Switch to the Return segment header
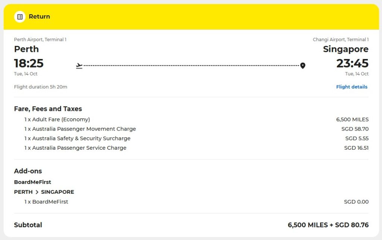Image resolution: width=382 pixels, height=240 pixels. pyautogui.click(x=39, y=16)
